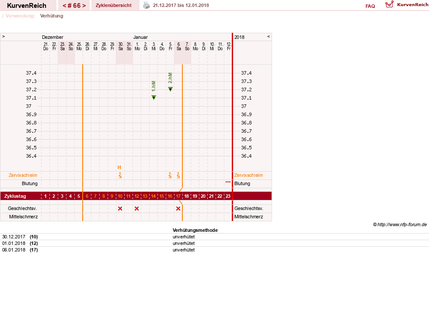Click the 1.hM temperature marker triangle
429x317 pixels.
pos(154,97)
